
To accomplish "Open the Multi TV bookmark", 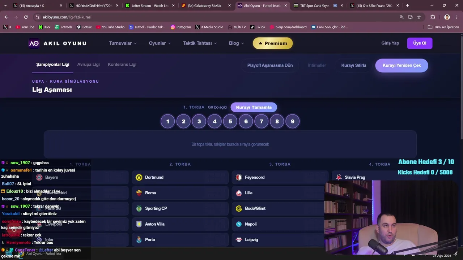I will [x=237, y=27].
